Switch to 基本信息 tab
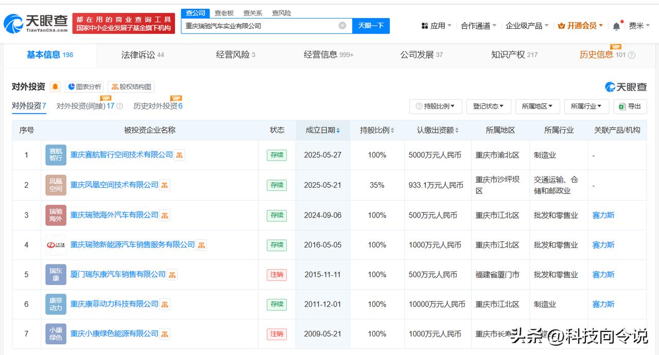The image size is (659, 355). point(50,55)
